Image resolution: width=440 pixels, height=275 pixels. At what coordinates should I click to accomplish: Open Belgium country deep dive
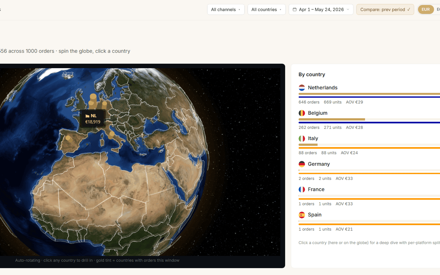(x=369, y=120)
